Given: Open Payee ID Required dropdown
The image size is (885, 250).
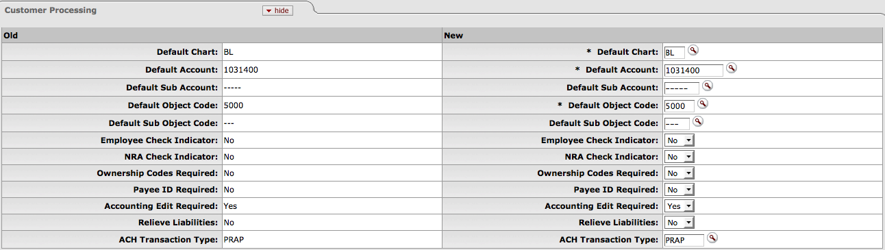Looking at the screenshot, I should pyautogui.click(x=679, y=190).
